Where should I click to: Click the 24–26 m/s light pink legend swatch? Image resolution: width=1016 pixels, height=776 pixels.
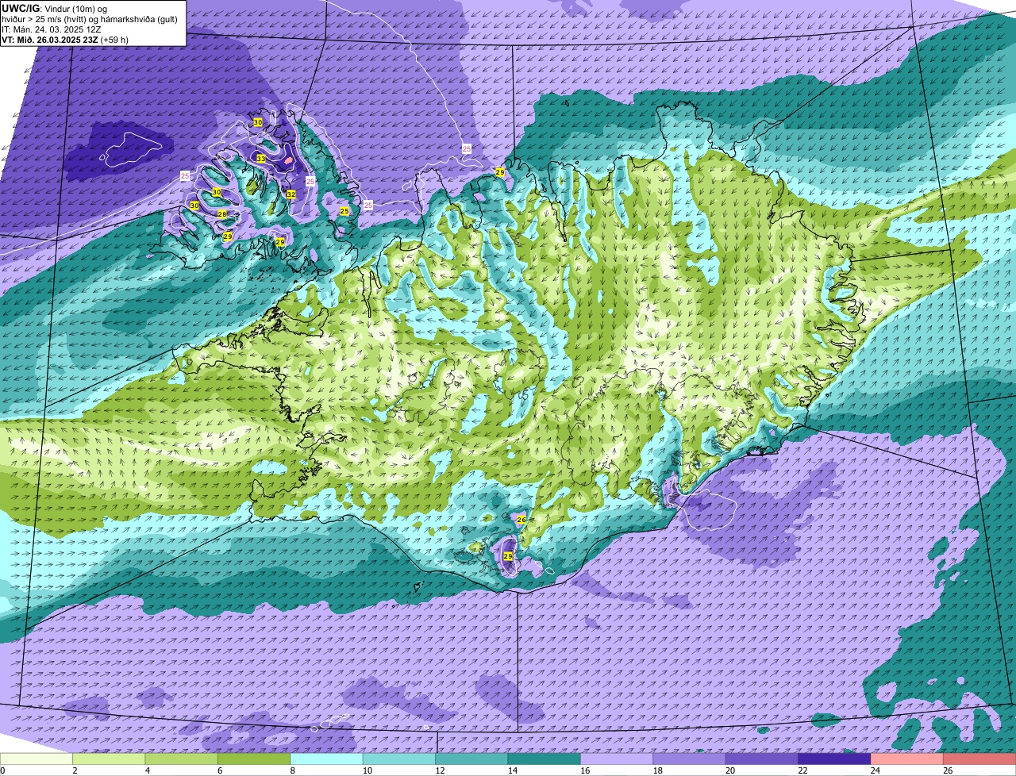point(907,759)
